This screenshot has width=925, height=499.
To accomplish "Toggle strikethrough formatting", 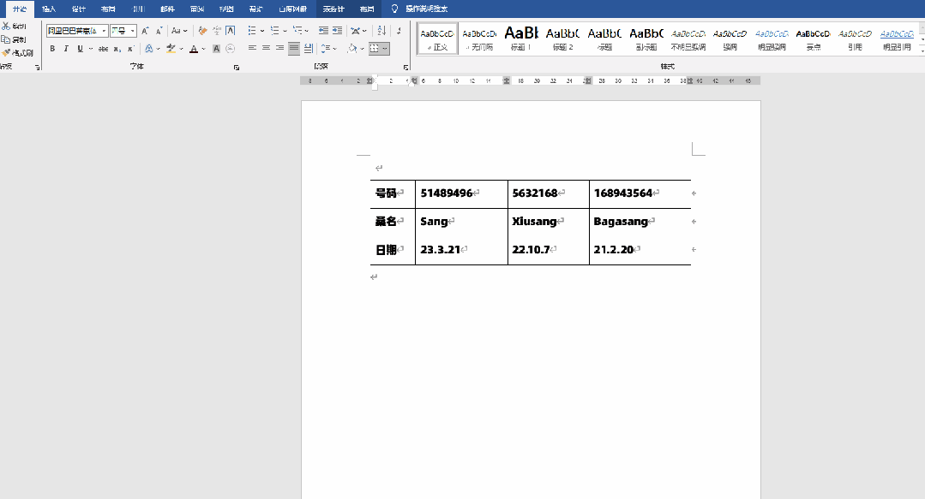I will (103, 49).
